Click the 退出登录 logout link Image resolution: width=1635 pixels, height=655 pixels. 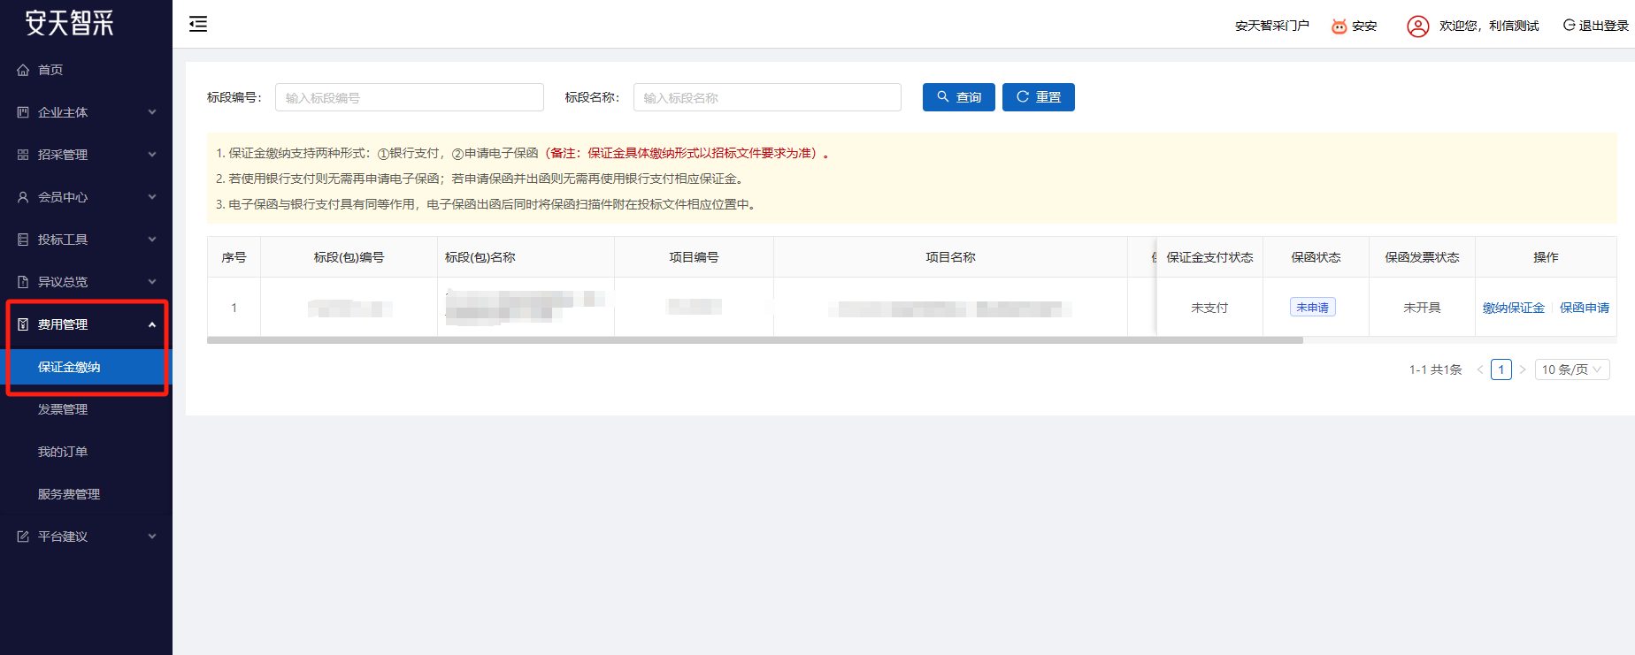pos(1595,26)
